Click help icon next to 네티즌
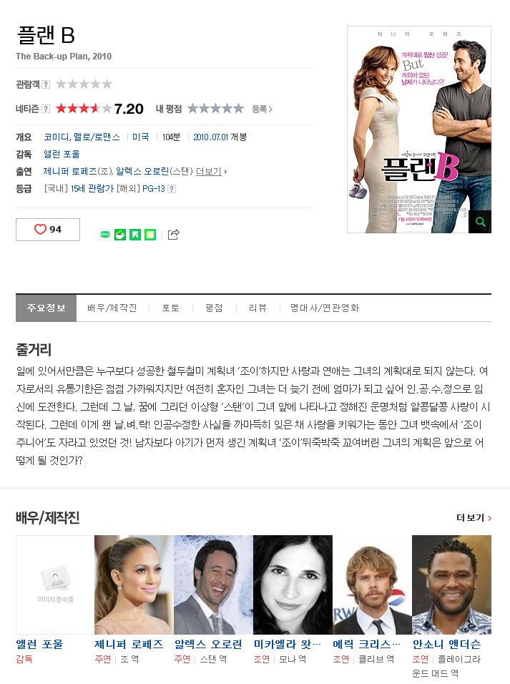510x684 pixels. 46,109
